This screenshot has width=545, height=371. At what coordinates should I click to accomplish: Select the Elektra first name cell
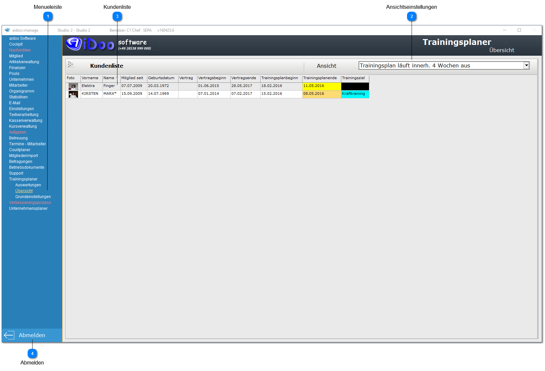click(x=91, y=86)
